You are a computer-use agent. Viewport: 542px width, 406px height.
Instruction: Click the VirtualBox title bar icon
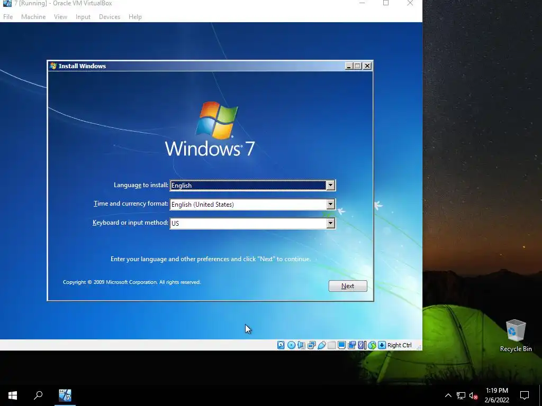7,4
